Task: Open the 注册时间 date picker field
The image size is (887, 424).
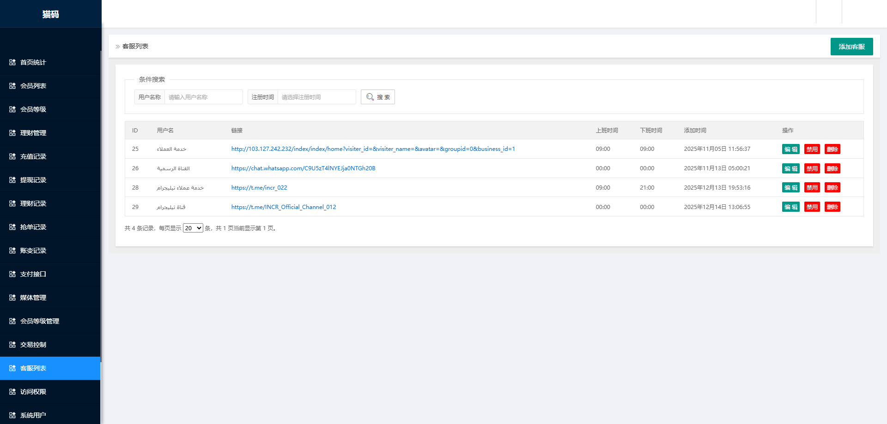Action: 316,97
